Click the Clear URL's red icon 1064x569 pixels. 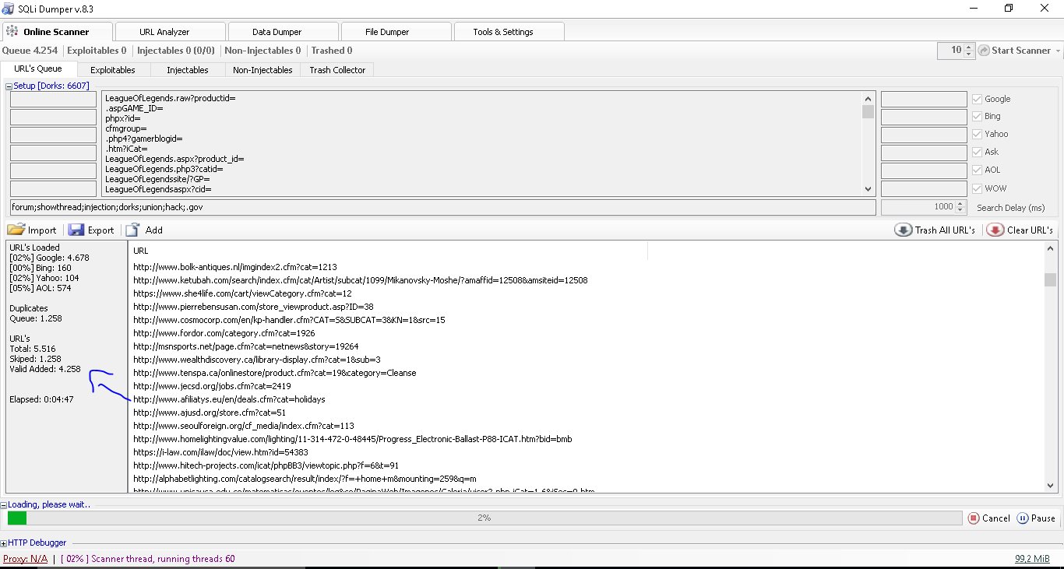(x=995, y=230)
